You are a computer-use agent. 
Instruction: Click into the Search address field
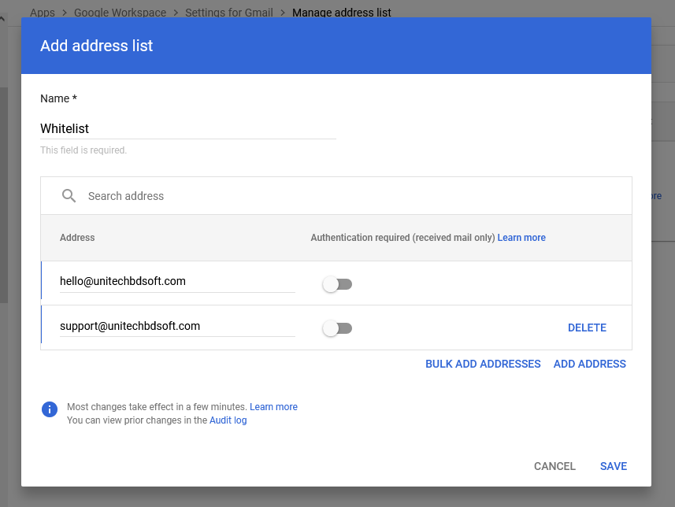(x=347, y=196)
